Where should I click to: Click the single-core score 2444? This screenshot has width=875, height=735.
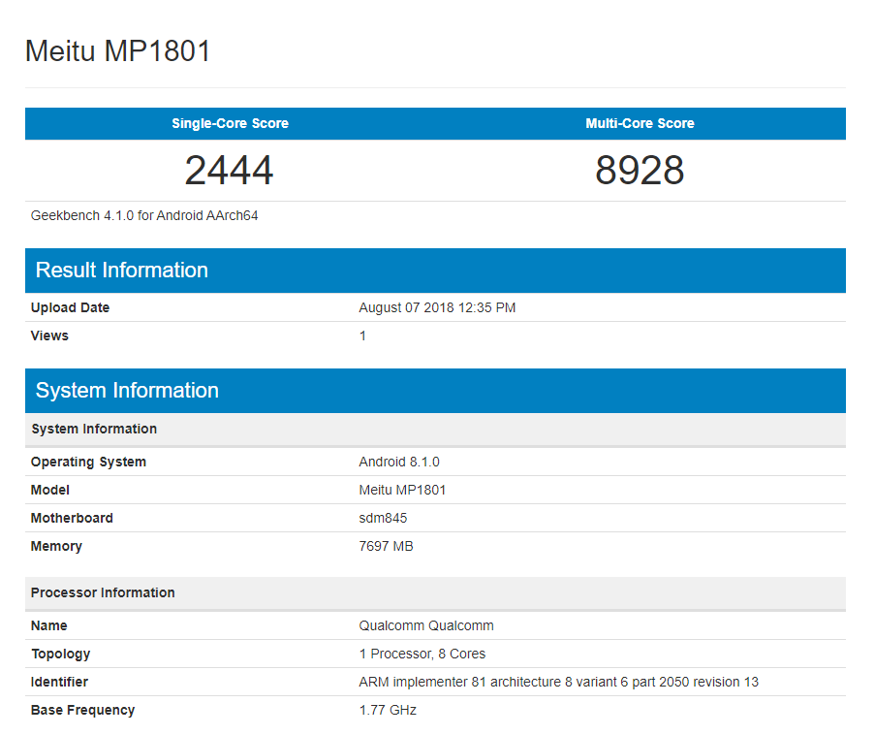coord(230,170)
